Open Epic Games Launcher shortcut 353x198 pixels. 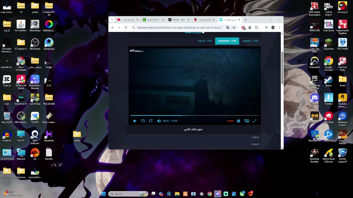315,82
